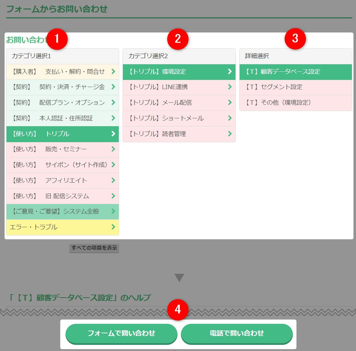Expand 【使い方】サイポン（サイト作成） category
The height and width of the screenshot is (351, 356).
point(62,165)
